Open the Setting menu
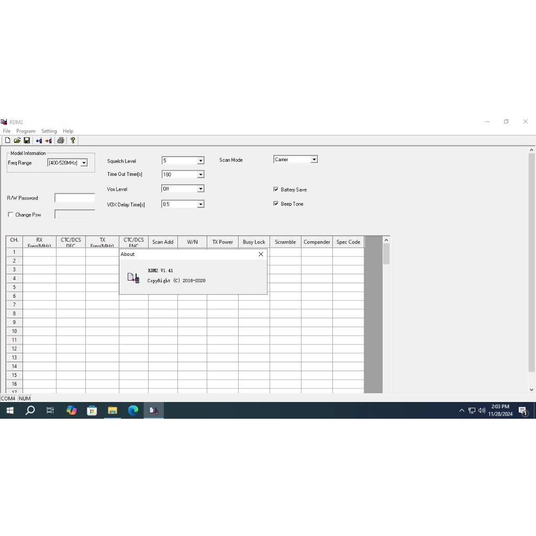The image size is (536, 536). (x=49, y=131)
